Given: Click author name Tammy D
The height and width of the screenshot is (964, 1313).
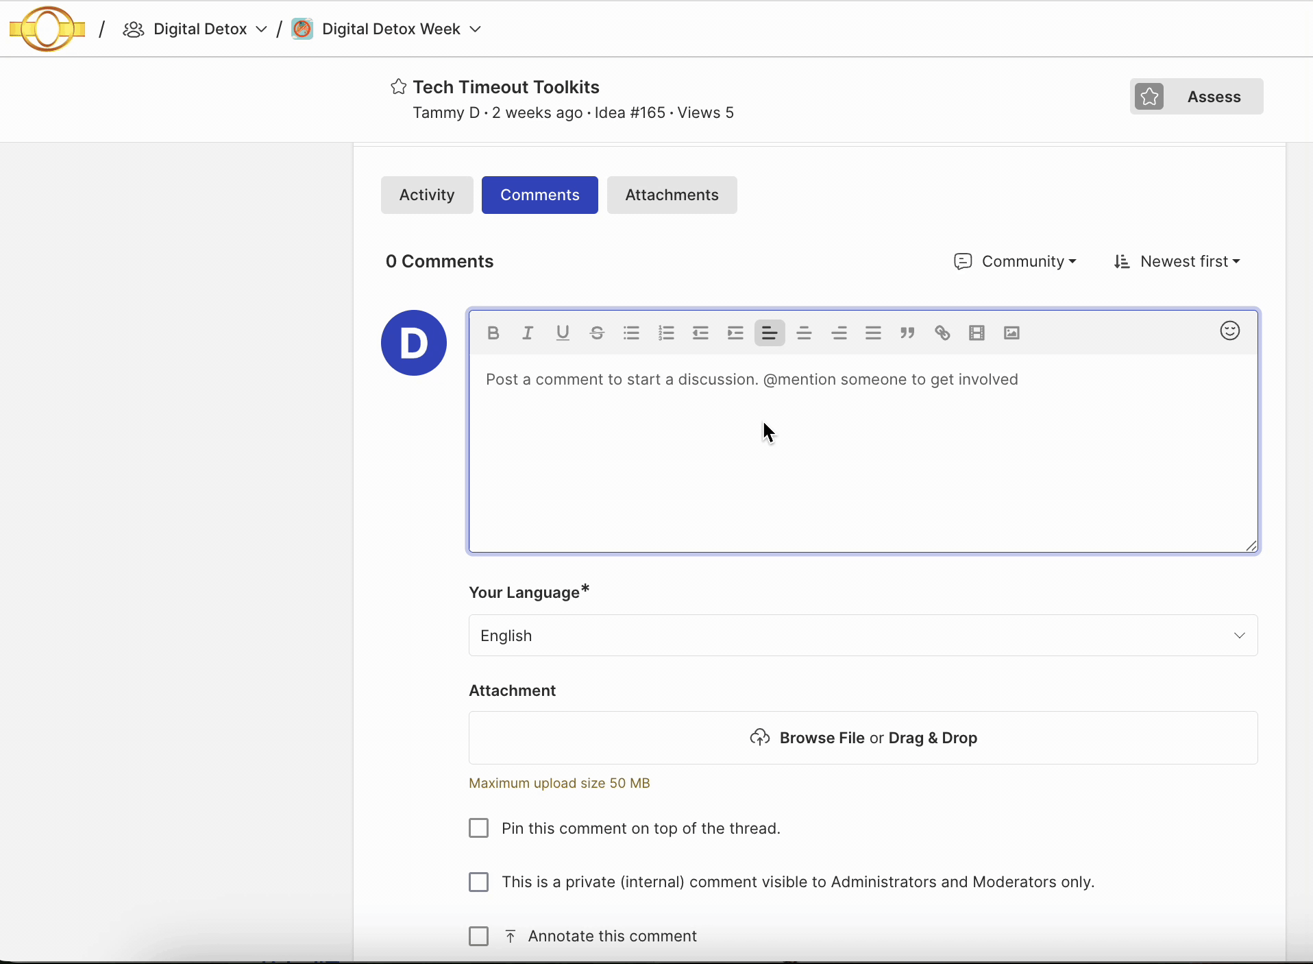Looking at the screenshot, I should point(446,112).
